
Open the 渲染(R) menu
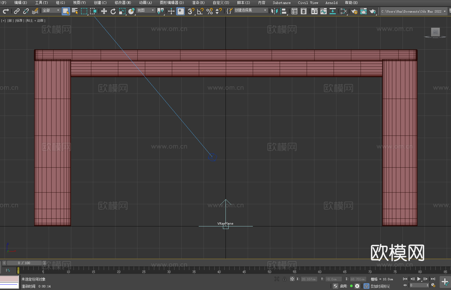click(198, 3)
